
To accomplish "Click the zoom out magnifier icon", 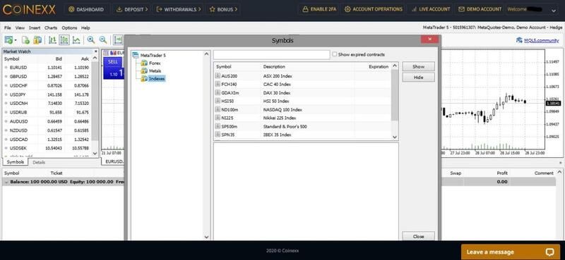I will point(103,40).
